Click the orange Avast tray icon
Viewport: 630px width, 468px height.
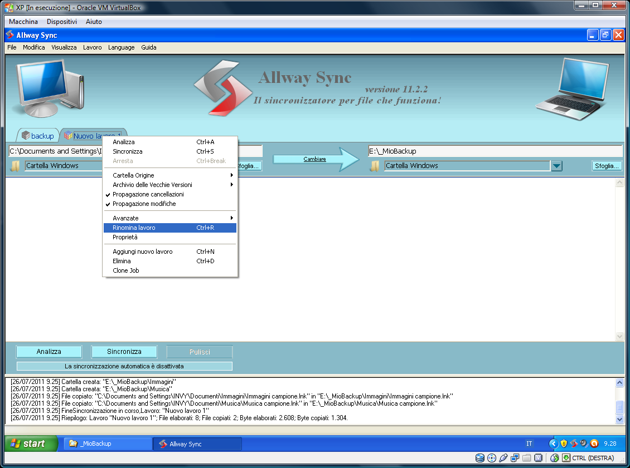(x=594, y=444)
